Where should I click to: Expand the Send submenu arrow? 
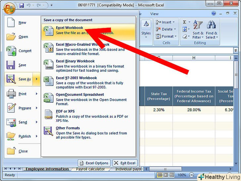(x=36, y=122)
